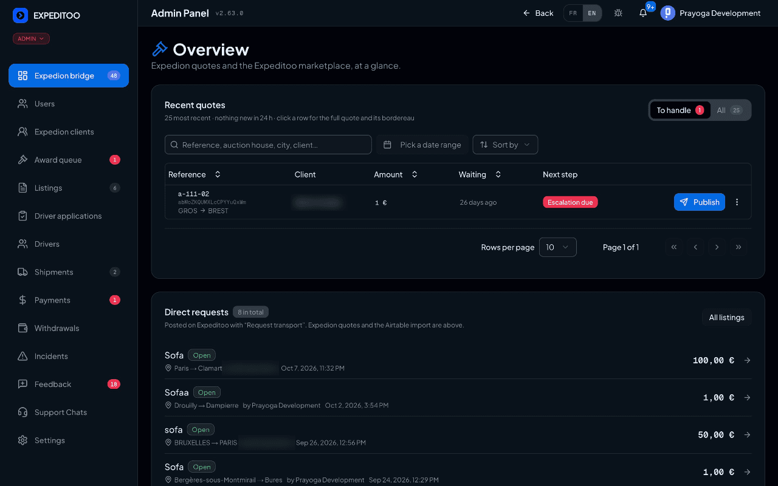Publish quote a-111-02
Viewport: 778px width, 486px height.
point(699,202)
